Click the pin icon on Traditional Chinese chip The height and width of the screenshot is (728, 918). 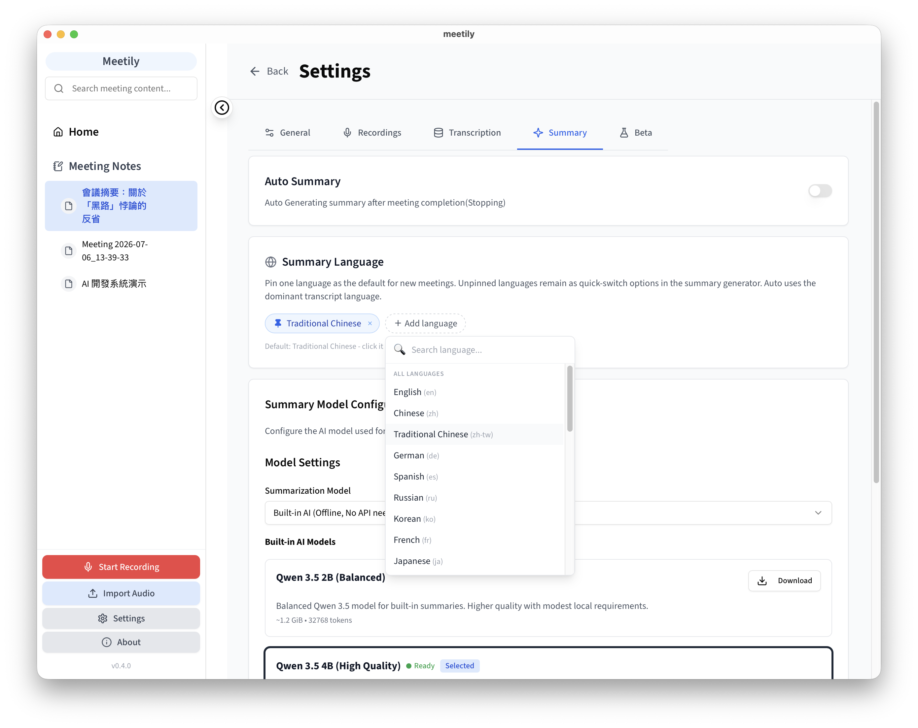[278, 323]
